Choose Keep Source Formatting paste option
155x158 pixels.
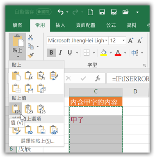click(54, 76)
